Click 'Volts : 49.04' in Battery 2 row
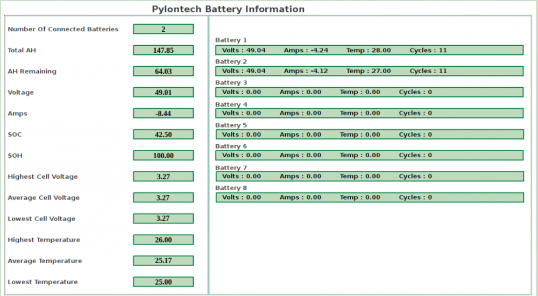This screenshot has width=538, height=296. tap(244, 71)
